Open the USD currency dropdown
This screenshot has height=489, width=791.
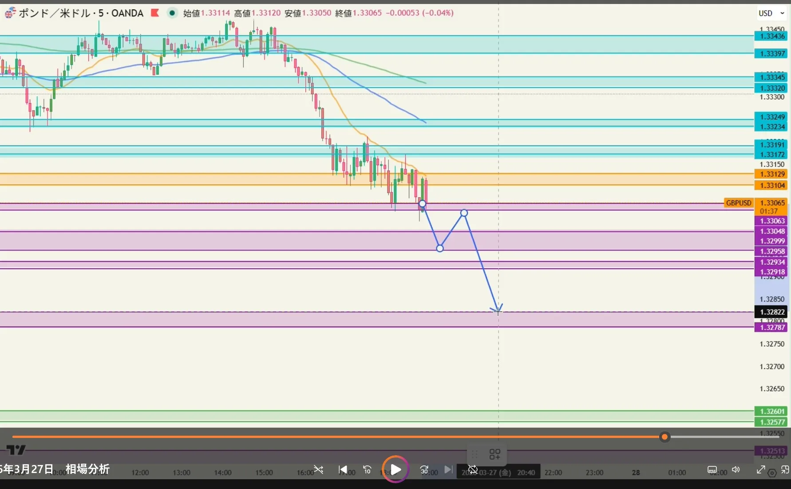click(771, 13)
